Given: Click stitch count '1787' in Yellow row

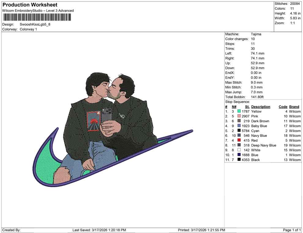Looking at the screenshot, I should [245, 111].
